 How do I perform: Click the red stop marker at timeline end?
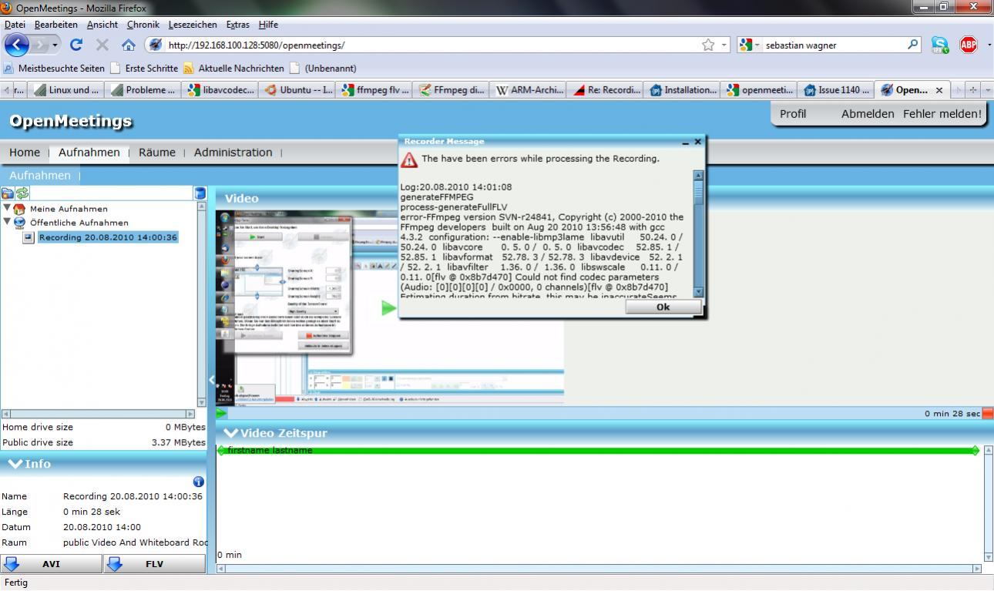pyautogui.click(x=988, y=414)
